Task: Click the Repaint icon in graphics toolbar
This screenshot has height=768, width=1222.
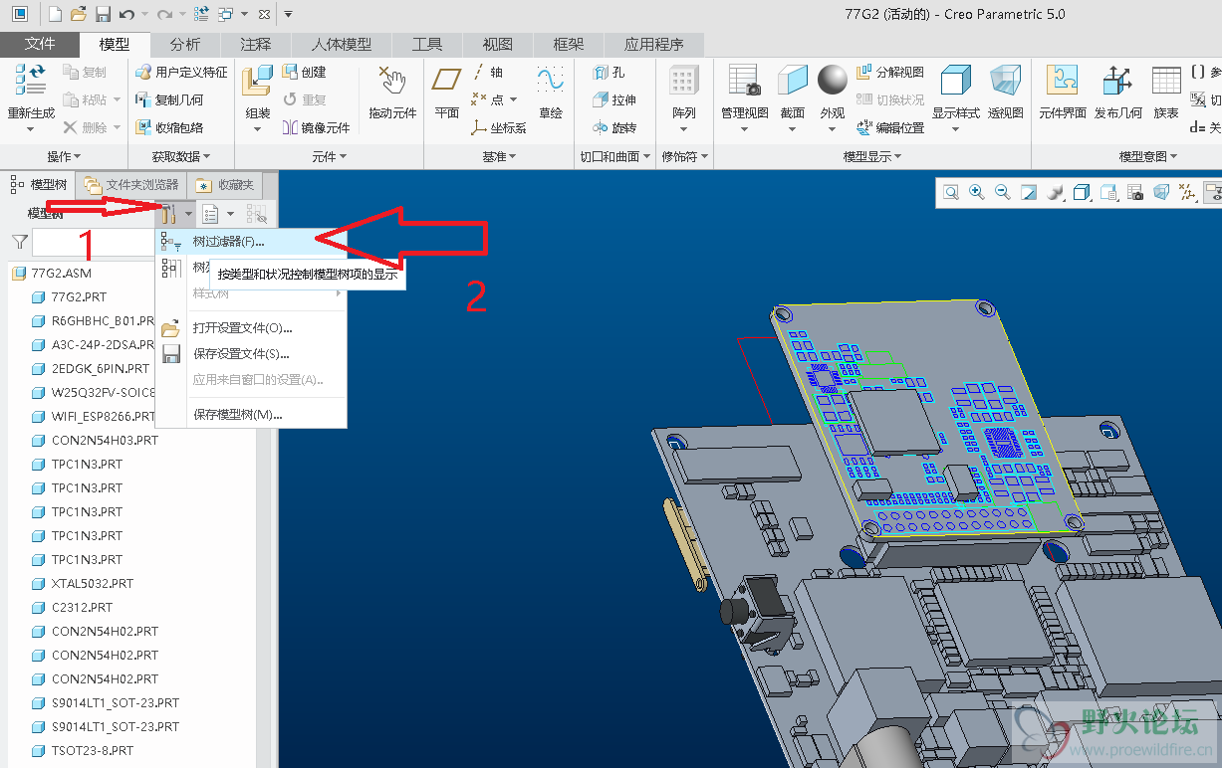Action: [x=1029, y=192]
